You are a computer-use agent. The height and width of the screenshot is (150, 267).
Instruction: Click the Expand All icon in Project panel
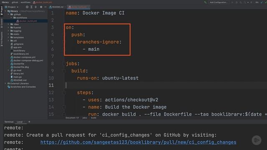pyautogui.click(x=32, y=7)
